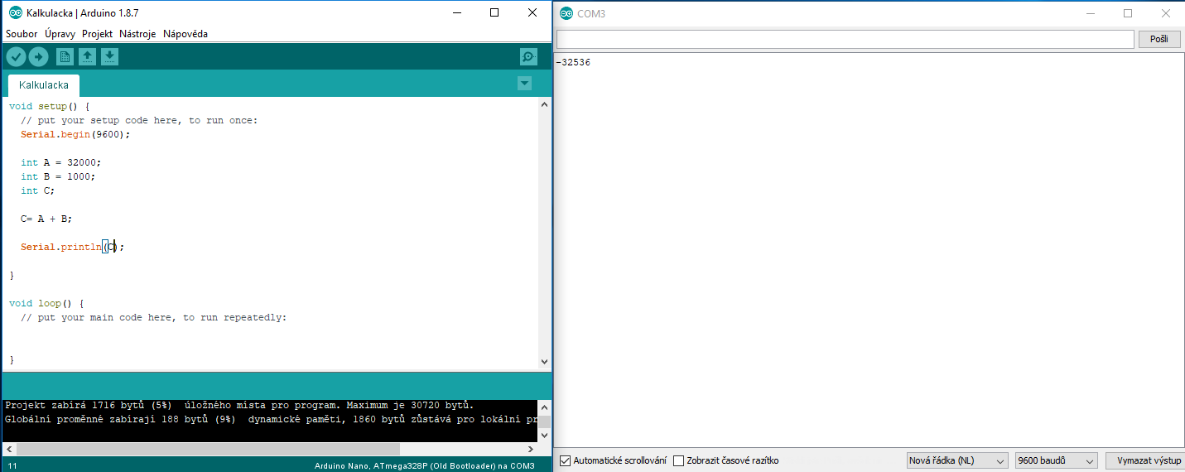Click the code editor scroll down arrow

click(544, 362)
